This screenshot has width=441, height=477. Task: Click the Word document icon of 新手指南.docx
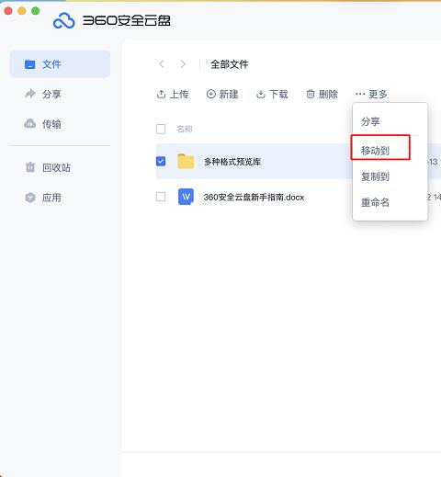coord(186,197)
